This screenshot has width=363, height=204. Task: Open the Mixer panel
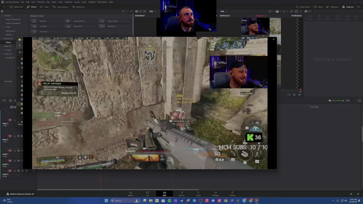[x=318, y=7]
